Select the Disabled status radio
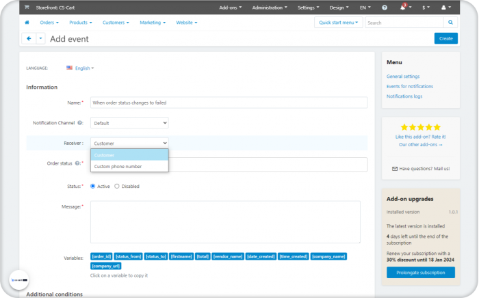The image size is (479, 298). click(117, 186)
